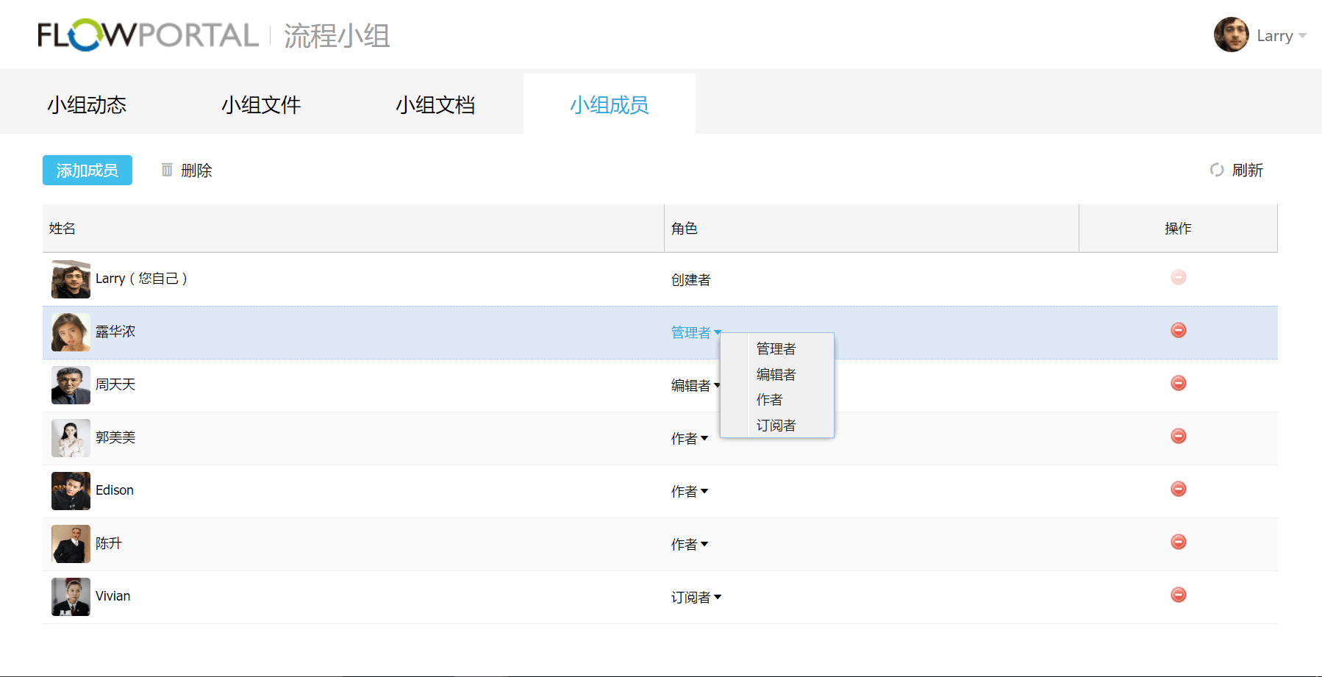Click the trash icon beside 删除
1322x677 pixels.
point(167,170)
